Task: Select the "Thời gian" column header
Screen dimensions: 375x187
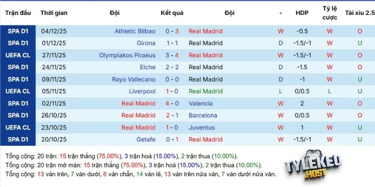Action: point(53,13)
